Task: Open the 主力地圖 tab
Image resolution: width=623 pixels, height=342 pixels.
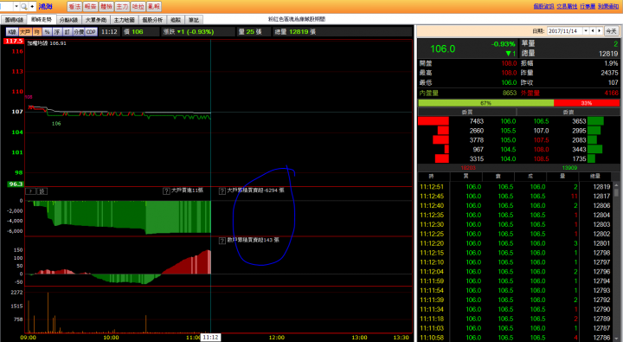Action: point(124,20)
